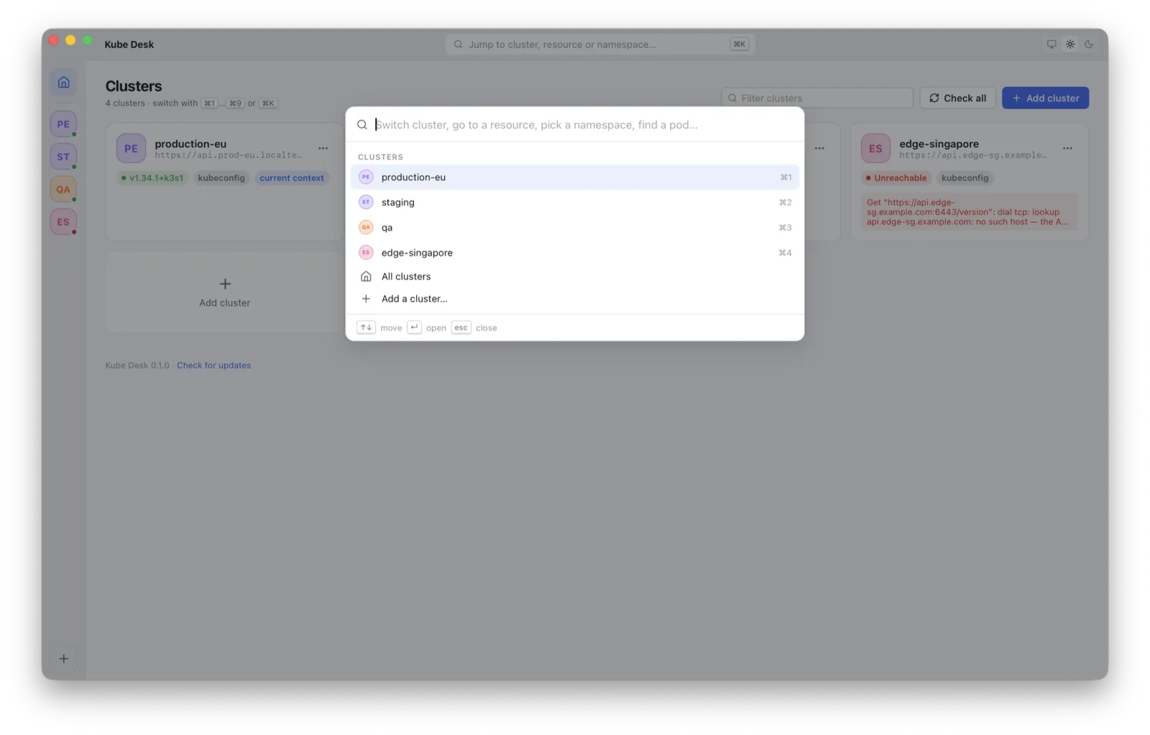The width and height of the screenshot is (1150, 735).
Task: Switch to PE cluster in the sidebar
Action: (x=63, y=124)
